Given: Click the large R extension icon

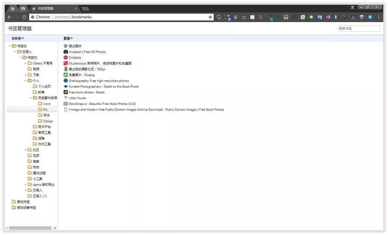Looking at the screenshot, I should point(261,17).
